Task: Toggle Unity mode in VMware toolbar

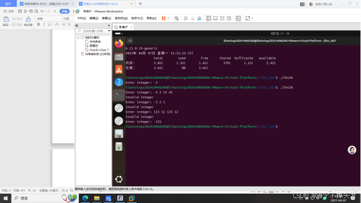Action: [x=229, y=18]
